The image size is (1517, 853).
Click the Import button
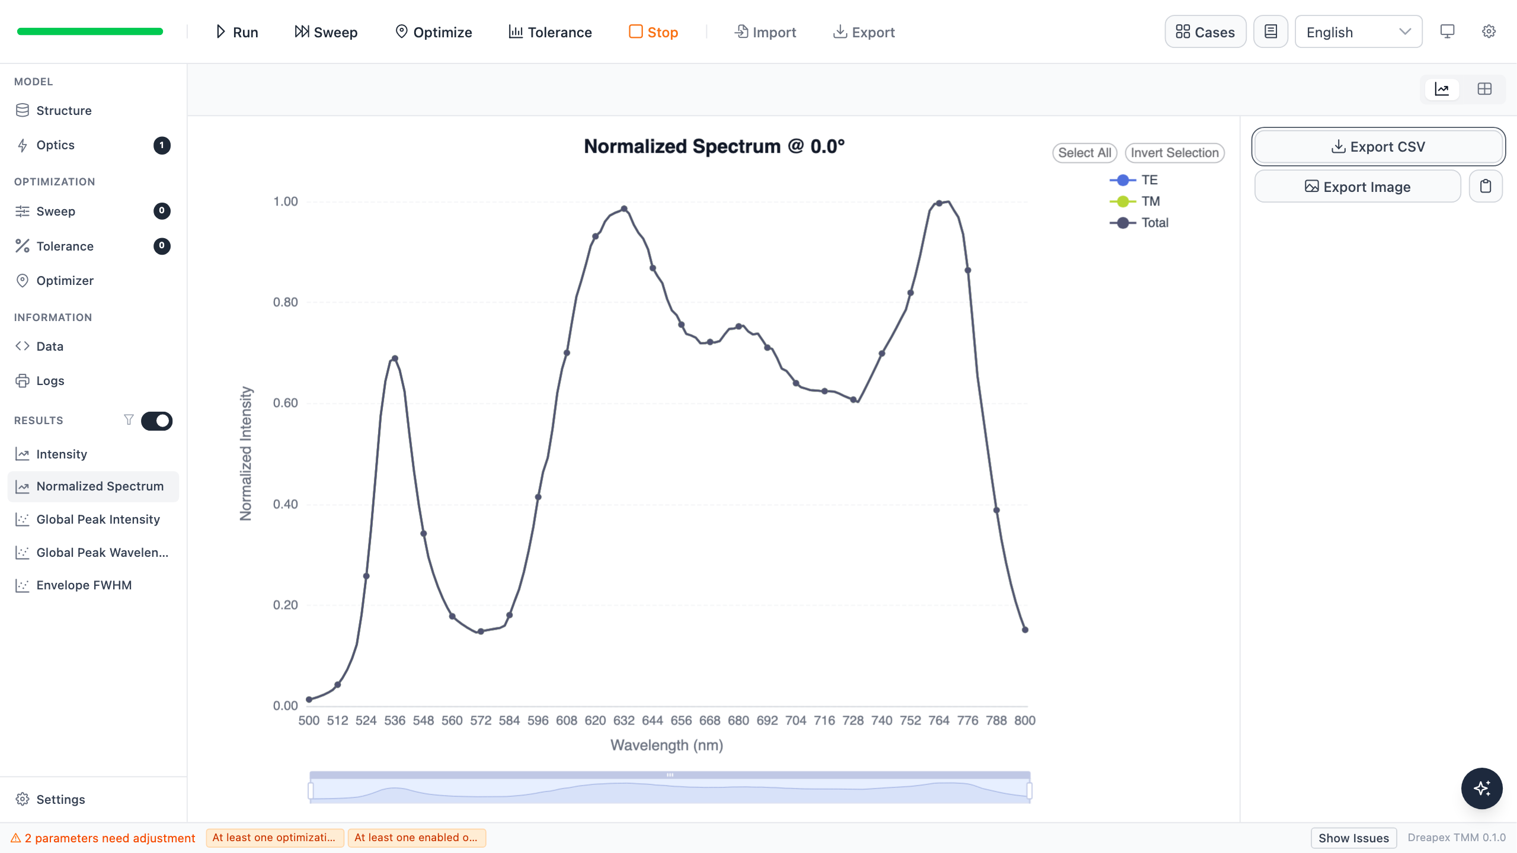click(x=765, y=32)
